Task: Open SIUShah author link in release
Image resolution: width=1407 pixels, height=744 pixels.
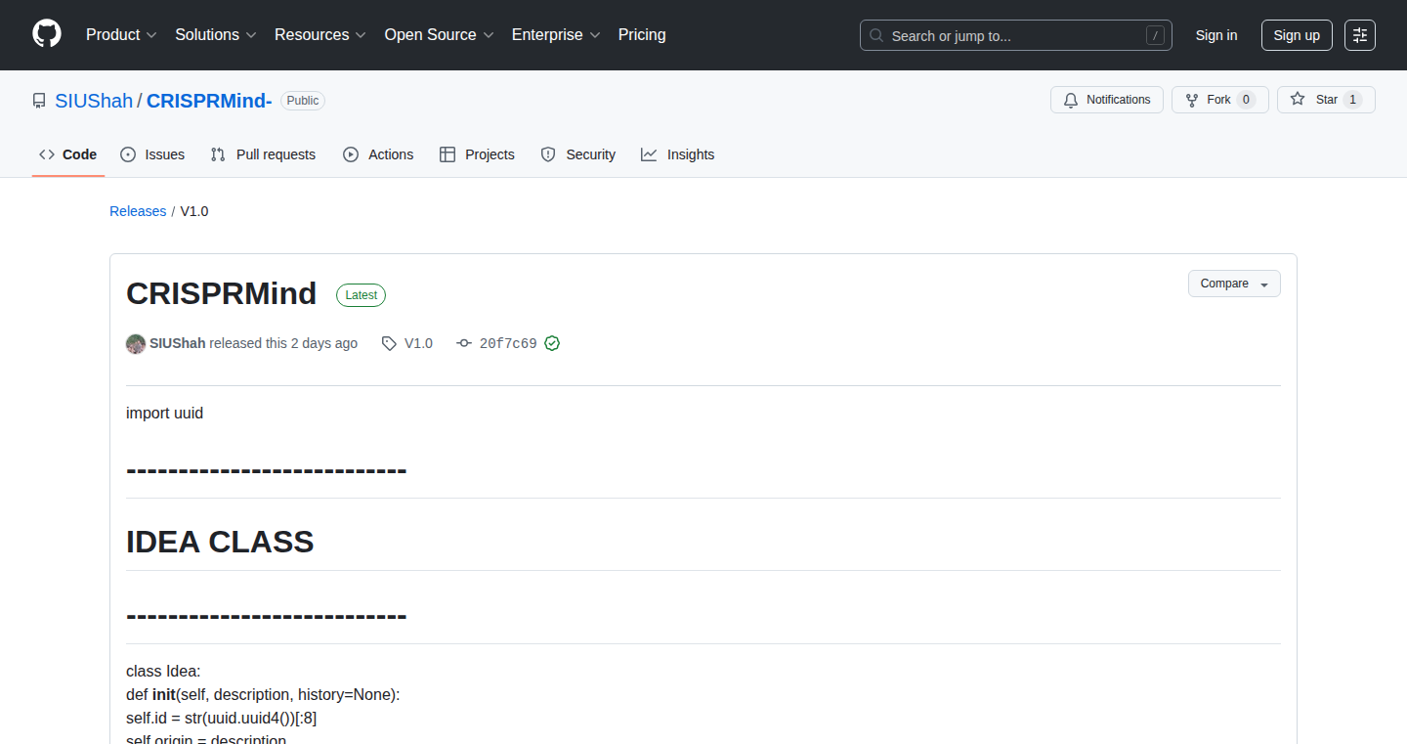Action: [177, 343]
